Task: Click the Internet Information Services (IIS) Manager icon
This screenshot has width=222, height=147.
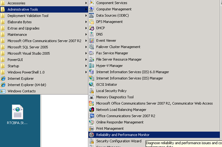Action: [92, 78]
